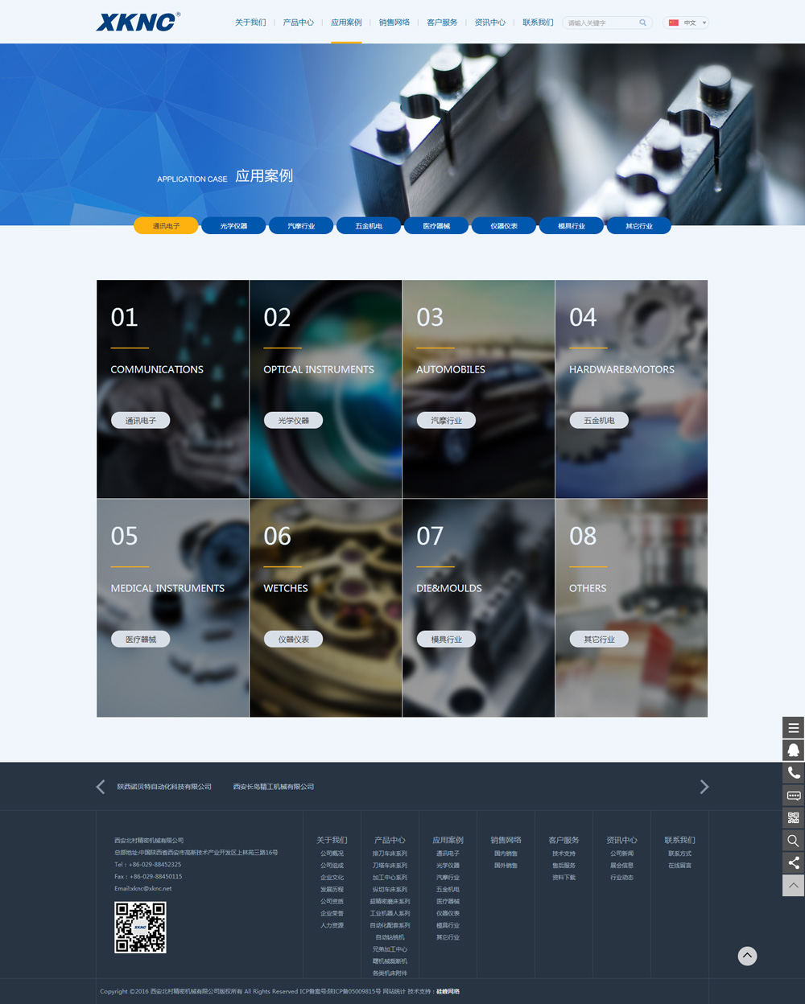Open 产品中心 in the top navigation

[x=298, y=23]
